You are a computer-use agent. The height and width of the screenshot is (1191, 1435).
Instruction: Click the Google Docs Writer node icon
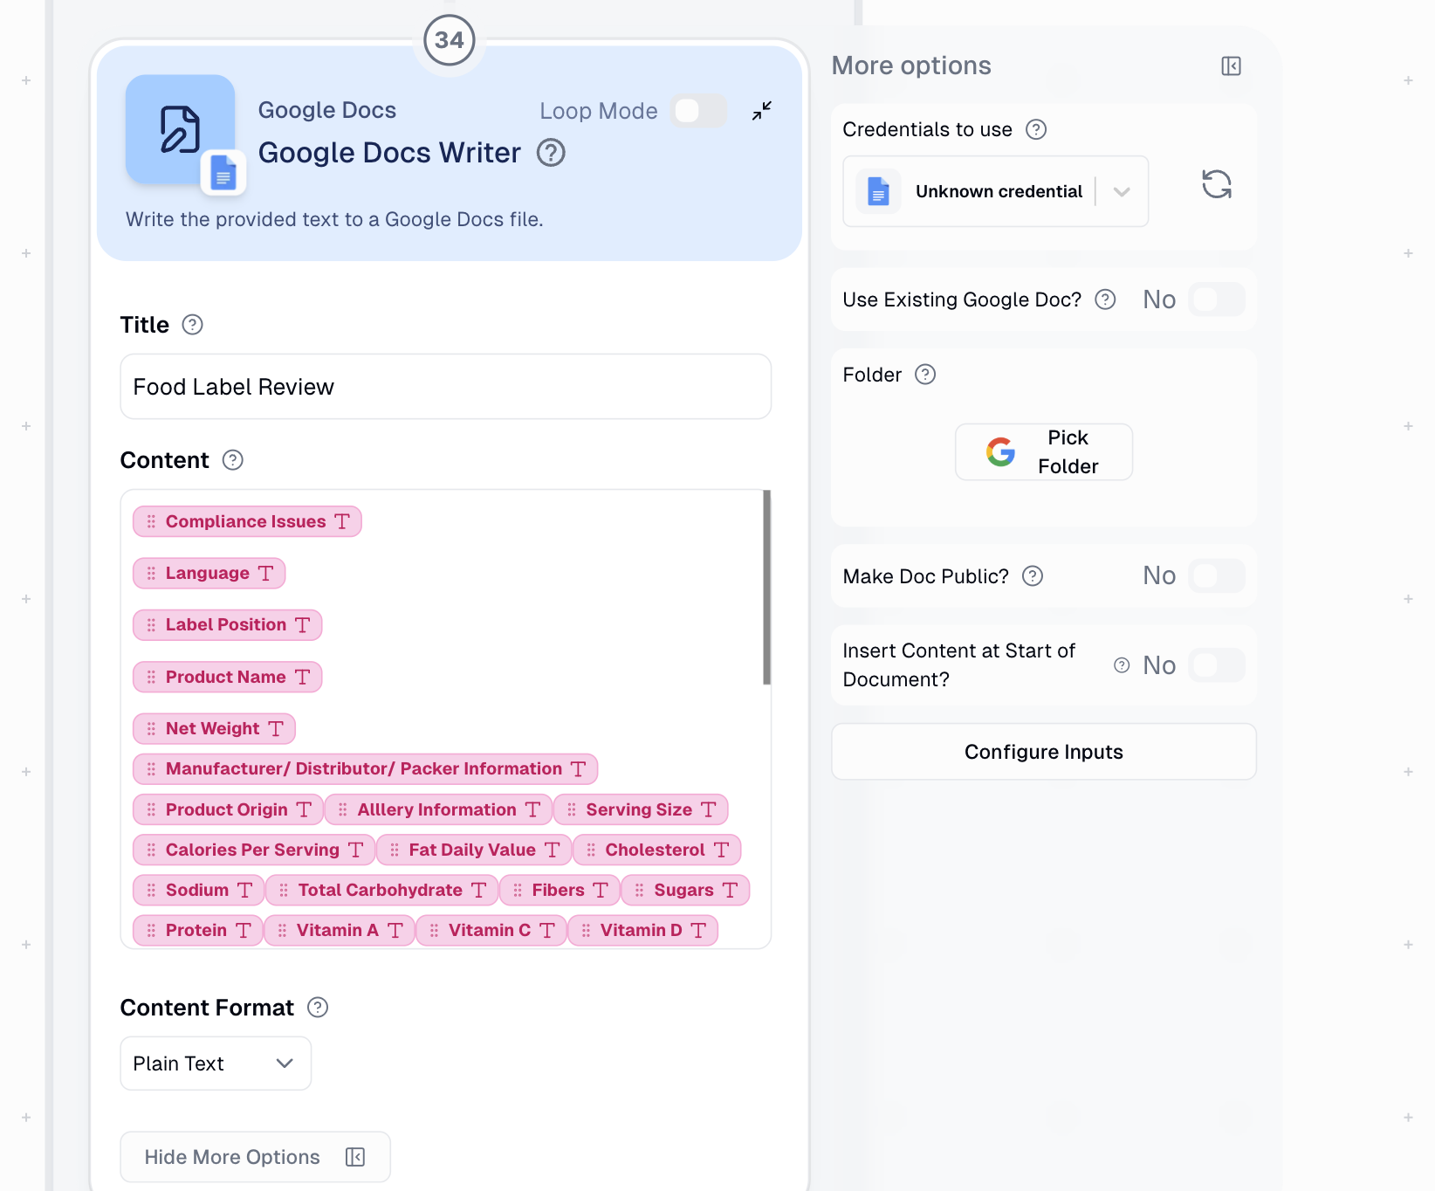[181, 129]
